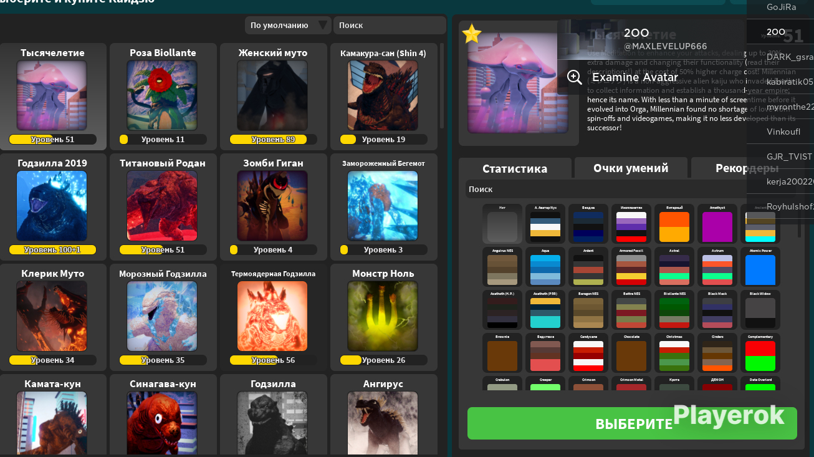Apply the Янтарный orange palette
This screenshot has width=814, height=457.
point(674,224)
